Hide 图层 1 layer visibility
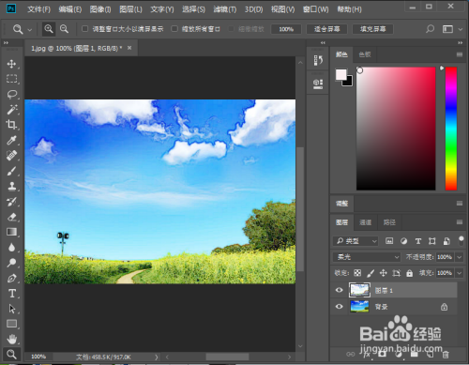 (339, 290)
